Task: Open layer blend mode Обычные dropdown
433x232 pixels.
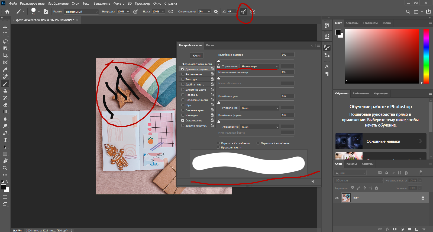Action: pyautogui.click(x=358, y=180)
